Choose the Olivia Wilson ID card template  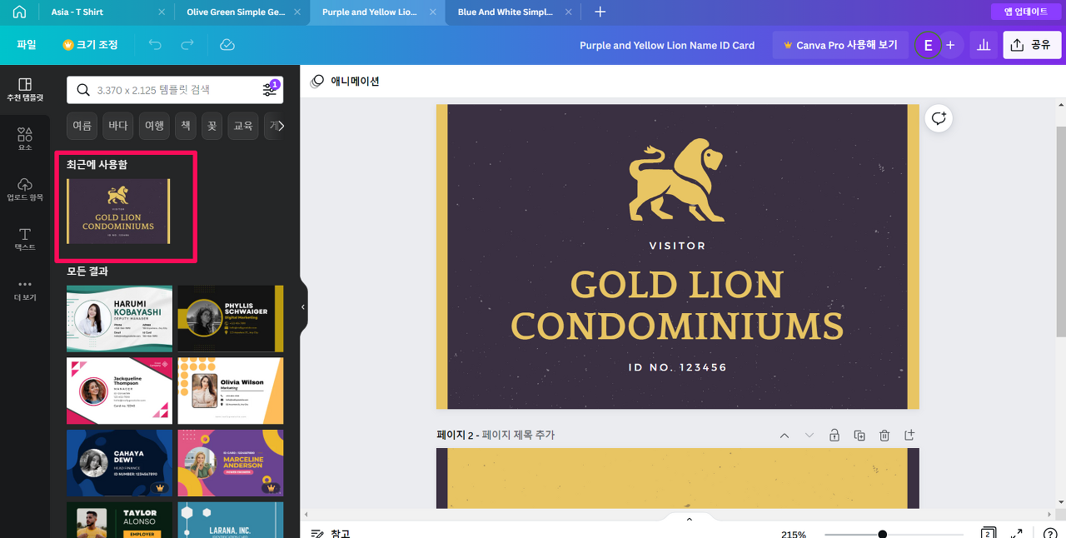tap(231, 391)
